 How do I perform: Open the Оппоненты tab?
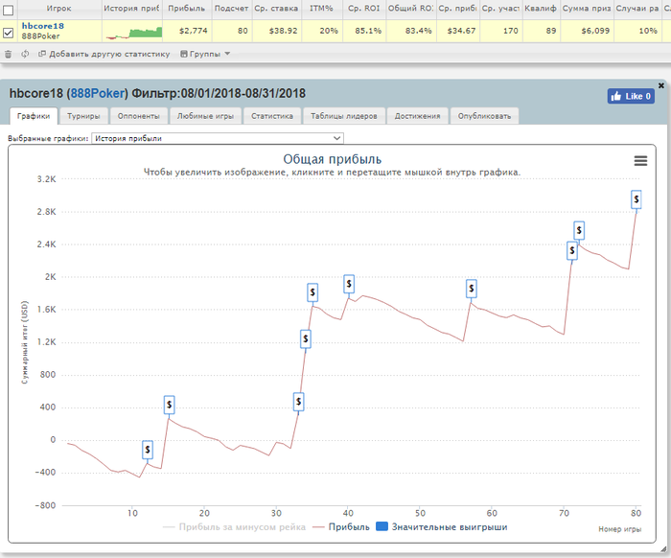tap(139, 116)
